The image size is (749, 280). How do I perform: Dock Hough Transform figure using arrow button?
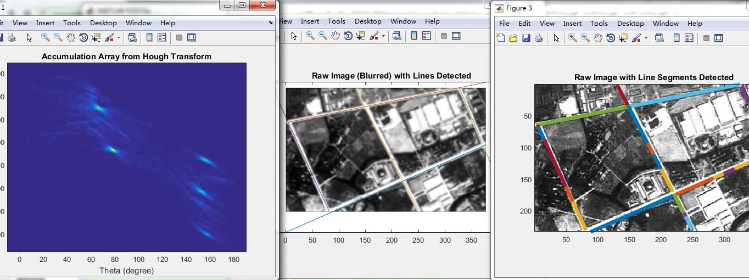pos(270,23)
